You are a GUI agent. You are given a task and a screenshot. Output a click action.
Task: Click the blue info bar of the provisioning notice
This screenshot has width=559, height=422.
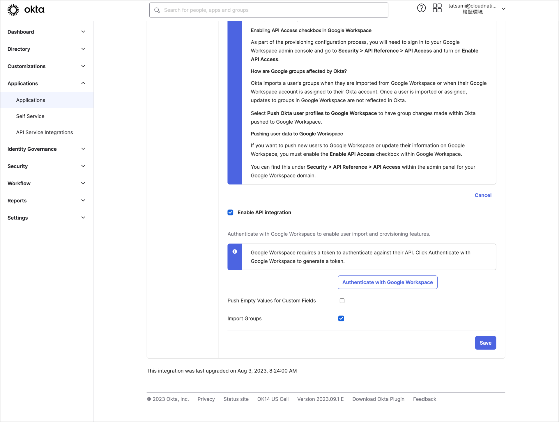pos(235,102)
